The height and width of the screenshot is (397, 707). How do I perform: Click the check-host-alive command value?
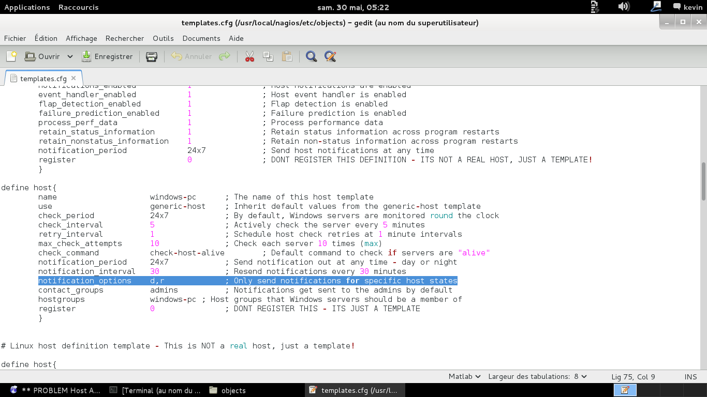point(187,253)
